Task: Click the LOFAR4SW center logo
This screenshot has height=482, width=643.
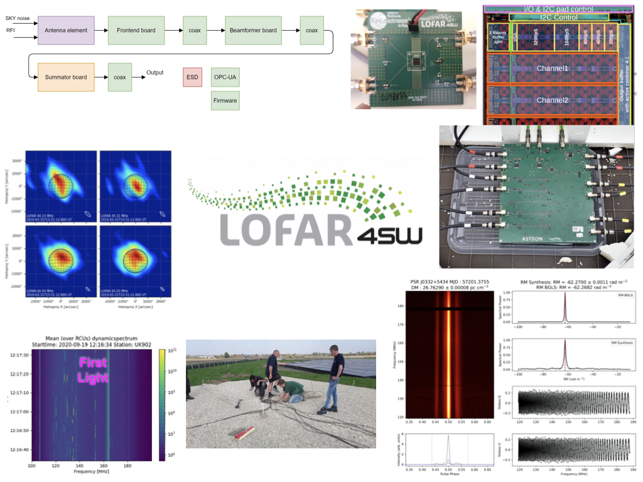Action: 306,209
